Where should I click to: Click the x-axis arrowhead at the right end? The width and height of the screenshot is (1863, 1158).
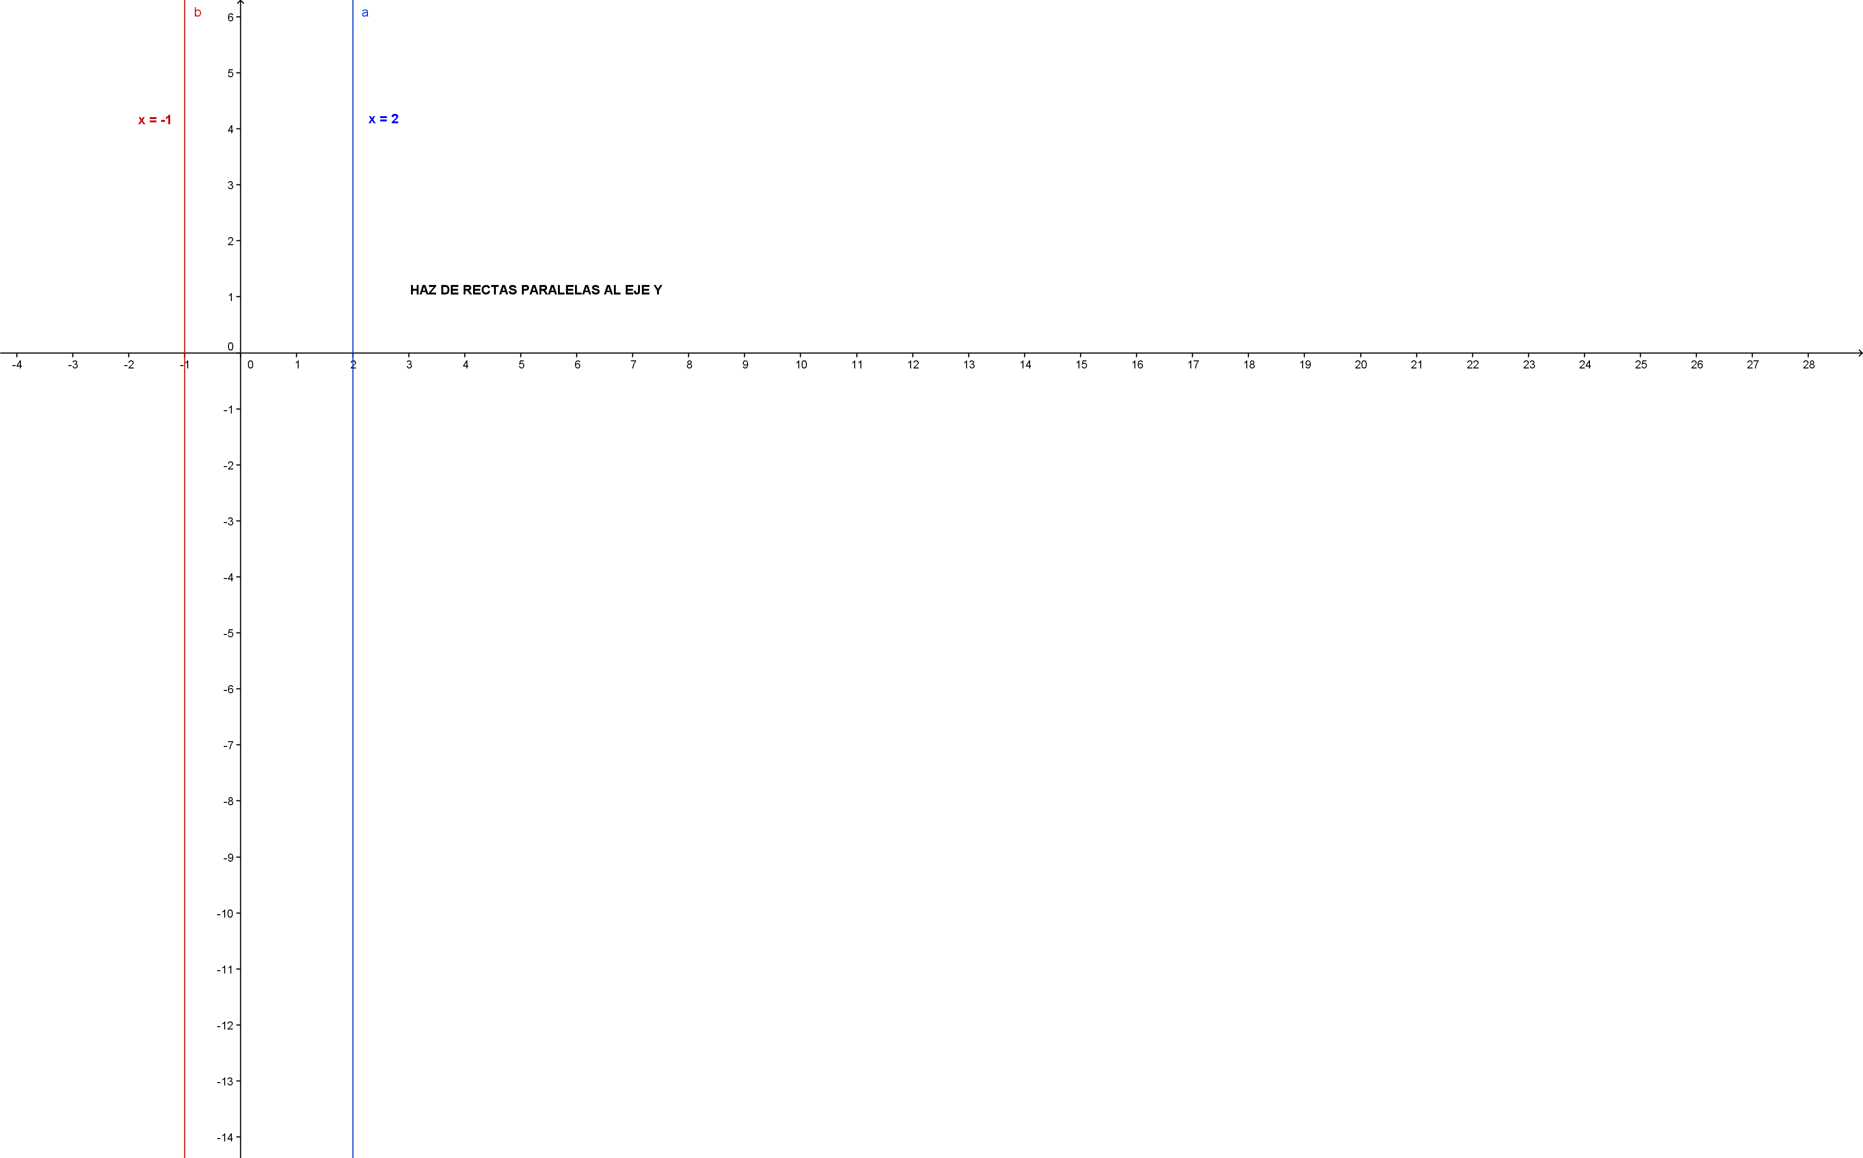[1858, 353]
